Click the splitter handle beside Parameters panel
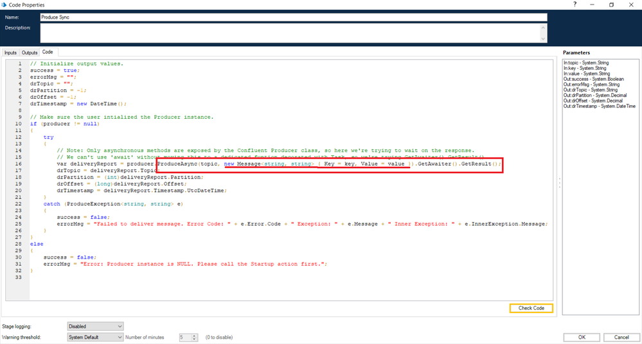This screenshot has height=344, width=642. [559, 183]
